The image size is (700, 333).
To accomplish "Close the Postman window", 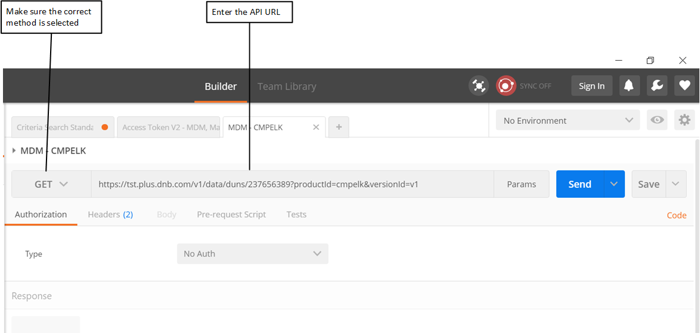I will pyautogui.click(x=683, y=61).
